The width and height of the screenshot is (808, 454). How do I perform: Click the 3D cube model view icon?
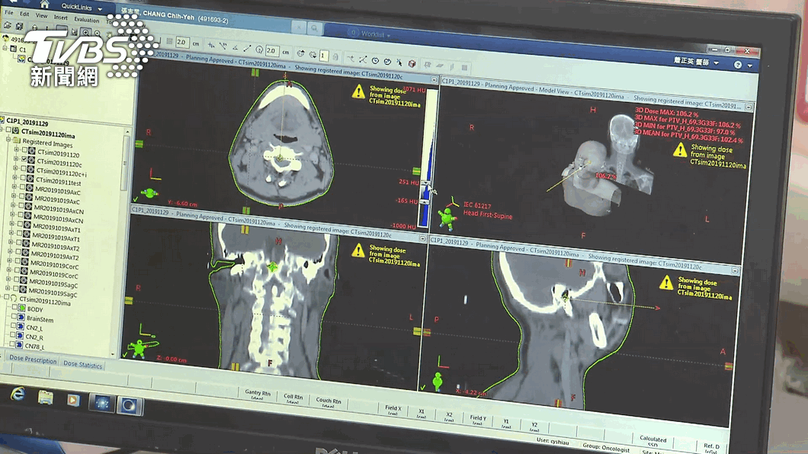point(412,64)
